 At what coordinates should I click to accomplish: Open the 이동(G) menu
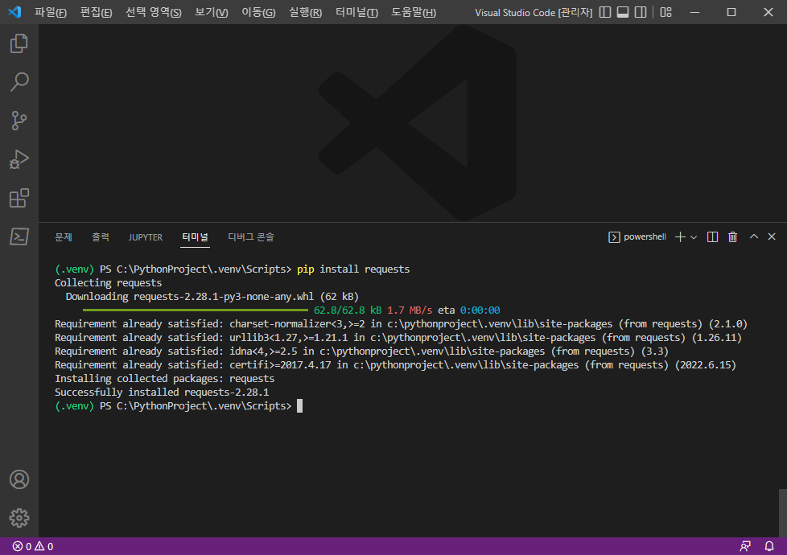258,12
